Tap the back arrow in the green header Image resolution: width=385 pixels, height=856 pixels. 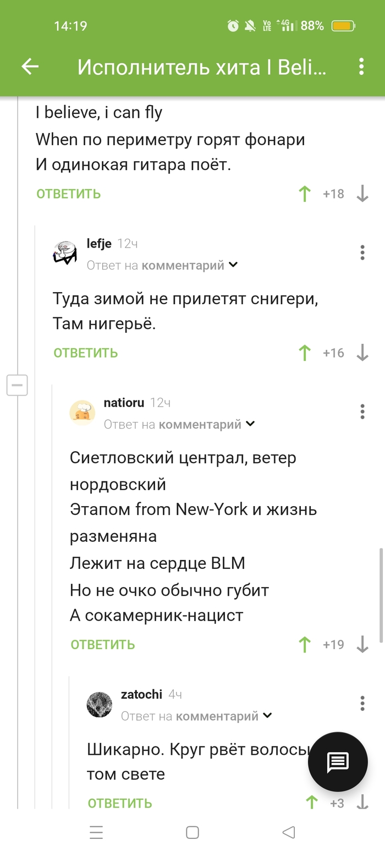pos(30,67)
